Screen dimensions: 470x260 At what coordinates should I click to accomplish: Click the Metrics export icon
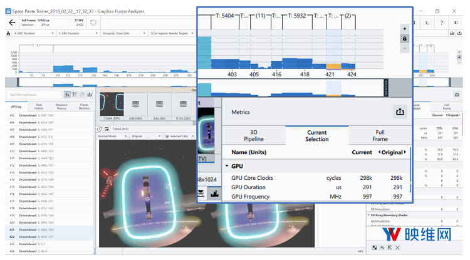tap(399, 112)
